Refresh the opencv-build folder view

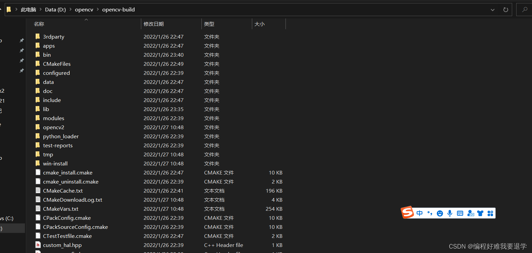pos(505,10)
